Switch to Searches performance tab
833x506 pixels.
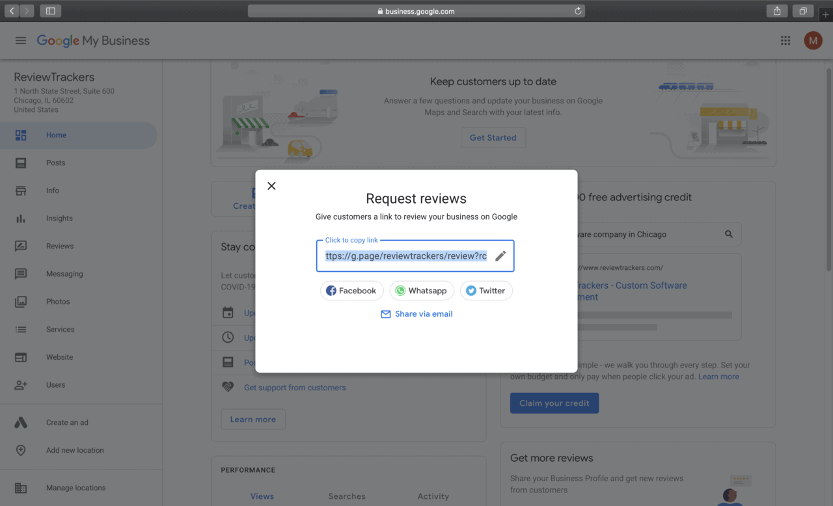[x=347, y=496]
